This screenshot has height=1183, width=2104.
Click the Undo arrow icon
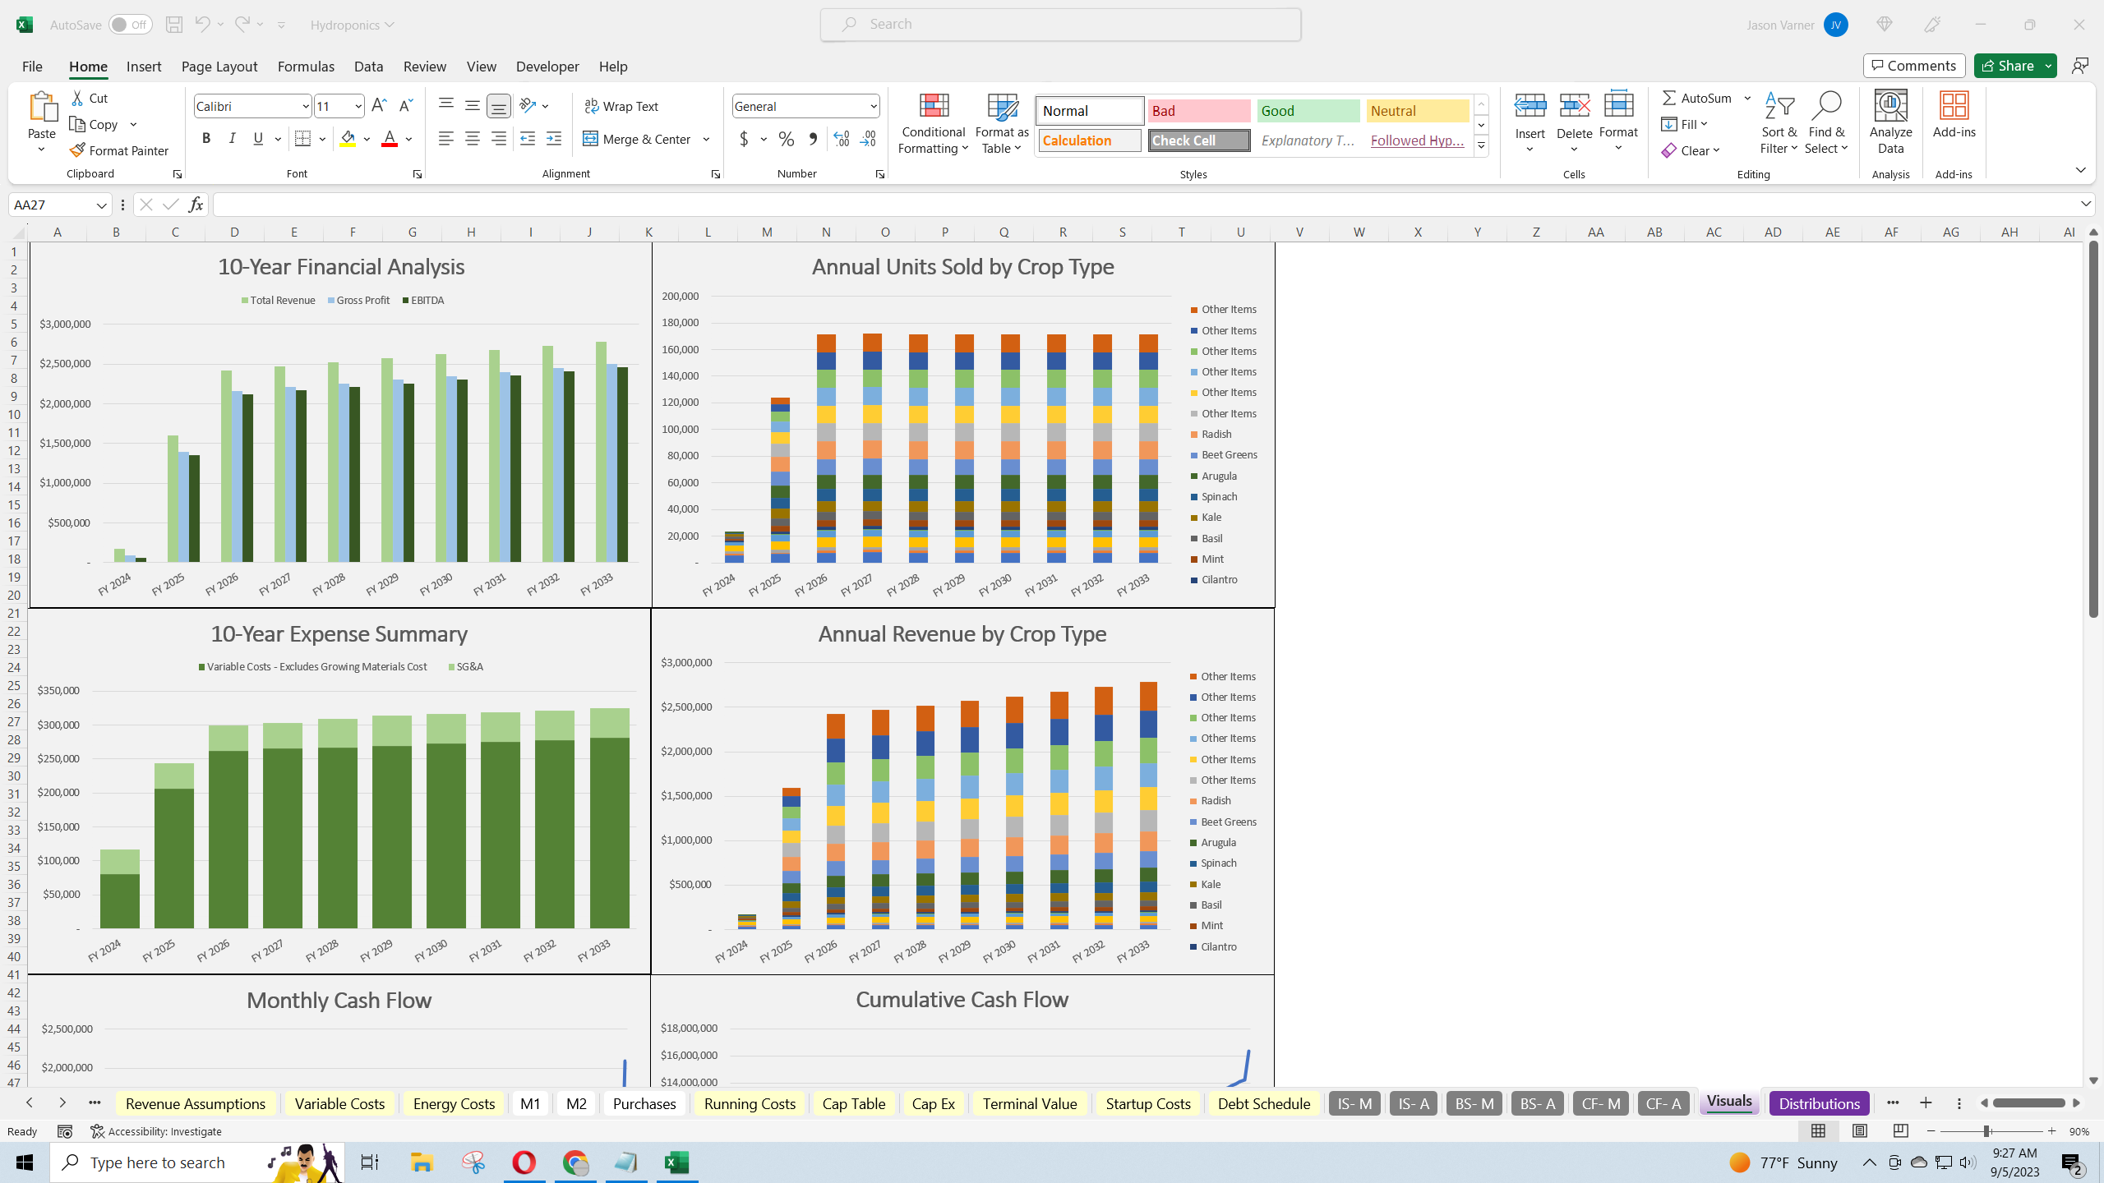201,25
